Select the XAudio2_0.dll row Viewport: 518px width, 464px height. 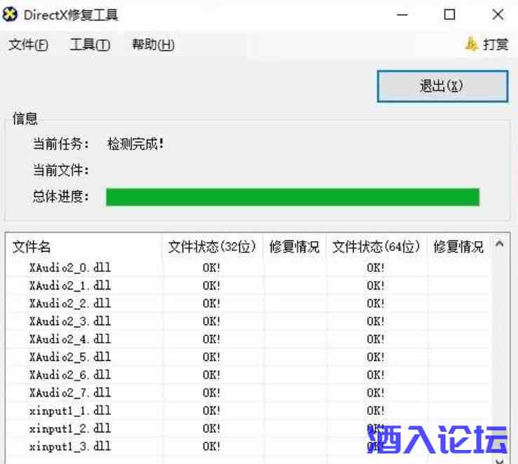[x=248, y=268]
